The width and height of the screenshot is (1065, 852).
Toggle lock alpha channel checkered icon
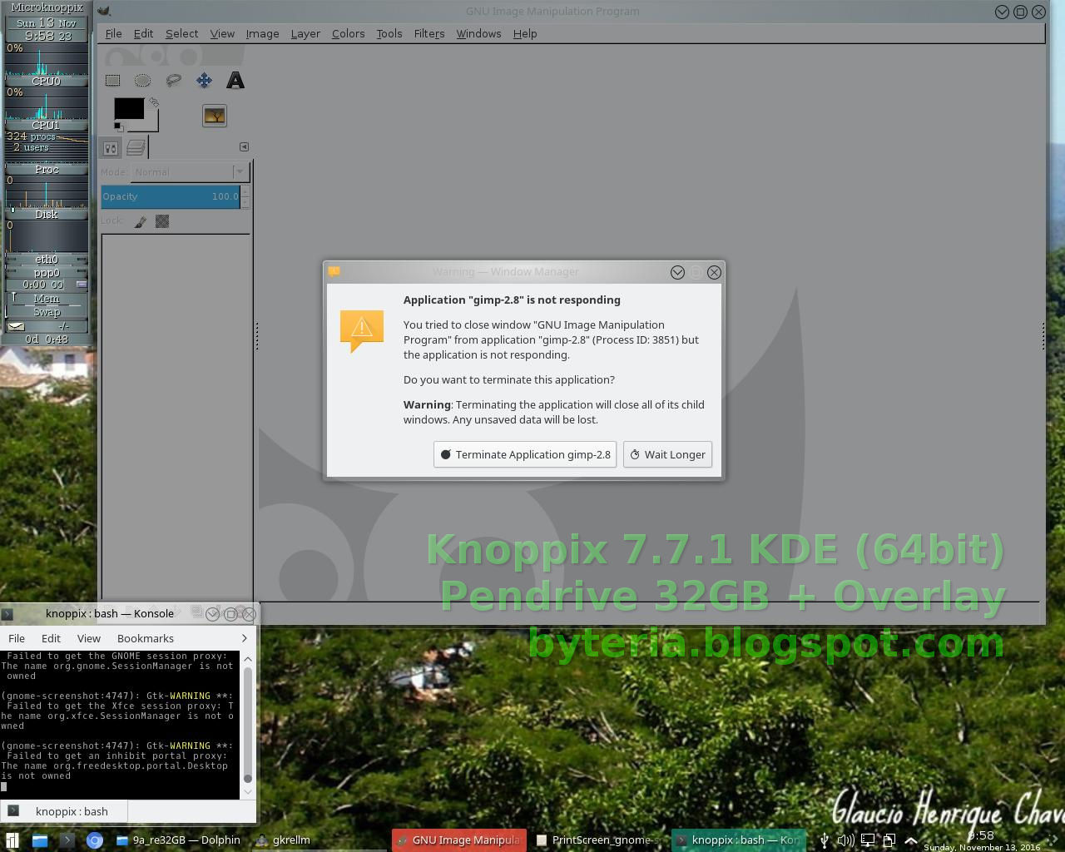(162, 221)
